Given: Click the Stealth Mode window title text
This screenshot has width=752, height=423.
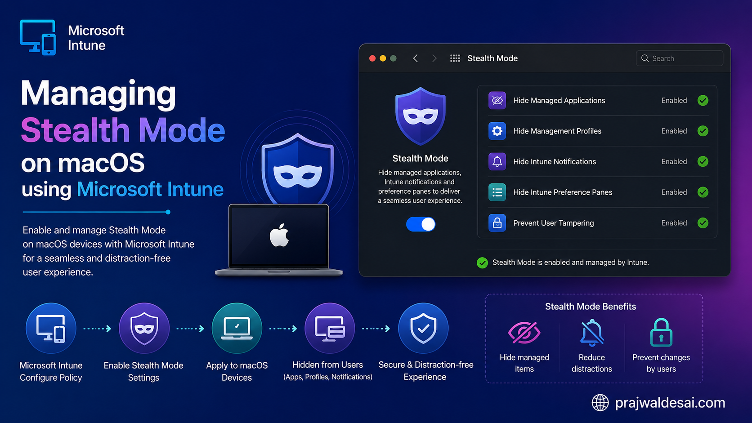Looking at the screenshot, I should pos(492,58).
